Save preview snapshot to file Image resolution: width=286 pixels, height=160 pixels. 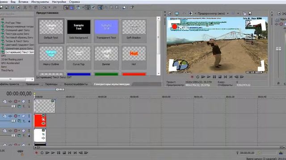pyautogui.click(x=250, y=13)
